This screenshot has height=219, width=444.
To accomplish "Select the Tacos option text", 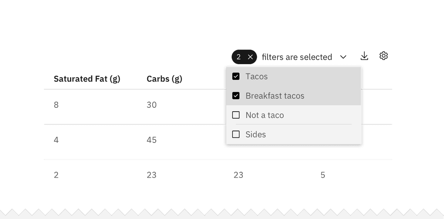I will coord(256,76).
